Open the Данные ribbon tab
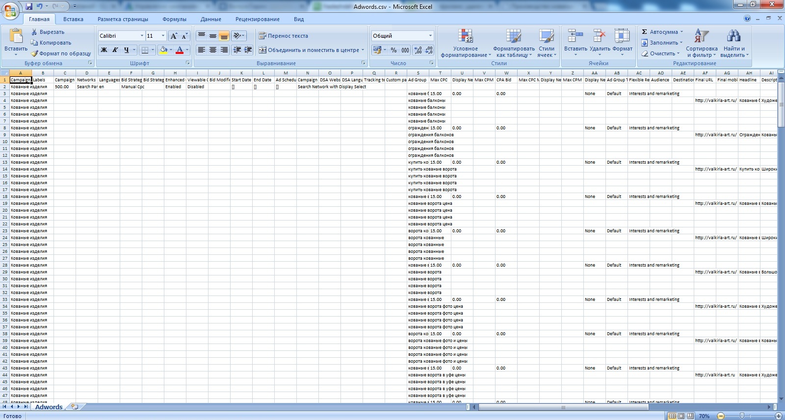Image resolution: width=785 pixels, height=420 pixels. (211, 19)
